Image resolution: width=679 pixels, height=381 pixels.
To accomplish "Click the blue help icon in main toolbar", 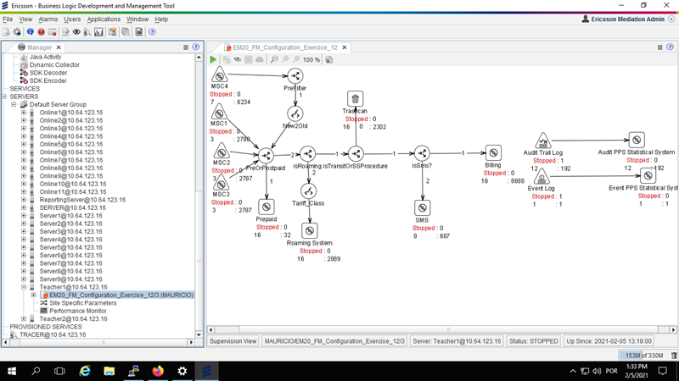I will click(152, 32).
